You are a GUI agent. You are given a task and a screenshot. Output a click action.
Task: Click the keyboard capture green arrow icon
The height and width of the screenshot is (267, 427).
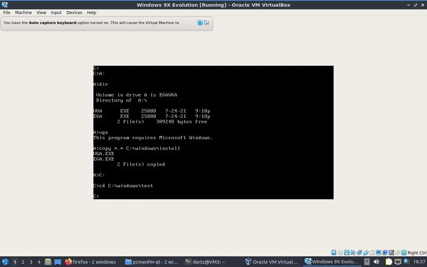pos(404,253)
